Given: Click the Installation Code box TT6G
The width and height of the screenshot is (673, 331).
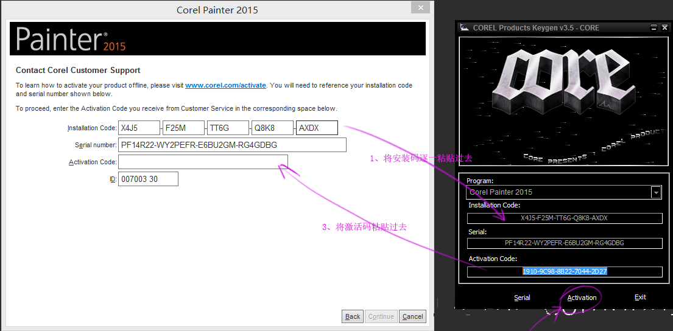Looking at the screenshot, I should [x=228, y=128].
